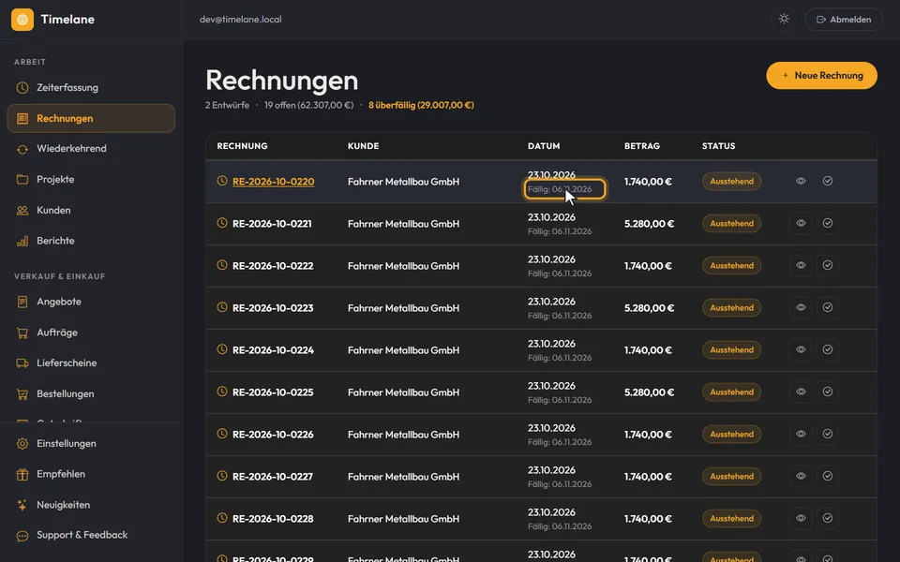Click the Ausstehend badge of RE-2026-10-0220
The height and width of the screenshot is (562, 900).
732,181
